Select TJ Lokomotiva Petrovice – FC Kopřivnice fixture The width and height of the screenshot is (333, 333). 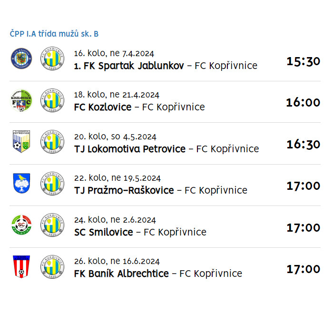coord(166,149)
